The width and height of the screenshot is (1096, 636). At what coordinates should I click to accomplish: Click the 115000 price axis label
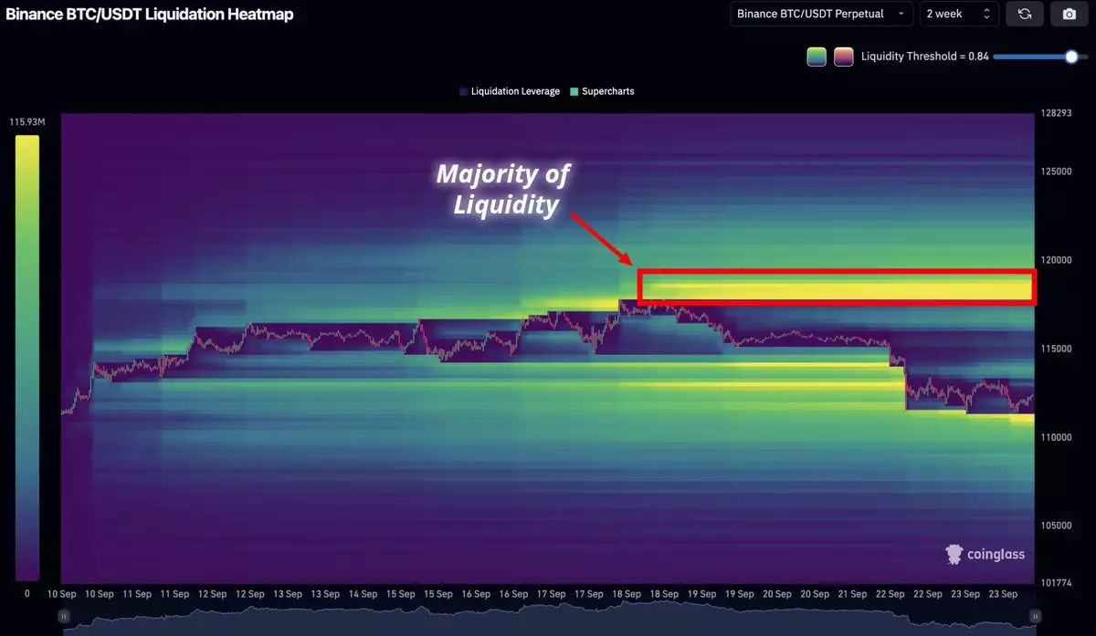click(1055, 349)
